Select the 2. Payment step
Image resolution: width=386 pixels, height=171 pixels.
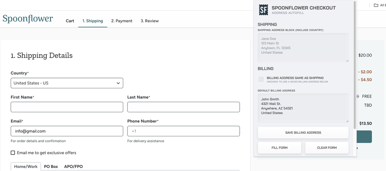(x=122, y=21)
